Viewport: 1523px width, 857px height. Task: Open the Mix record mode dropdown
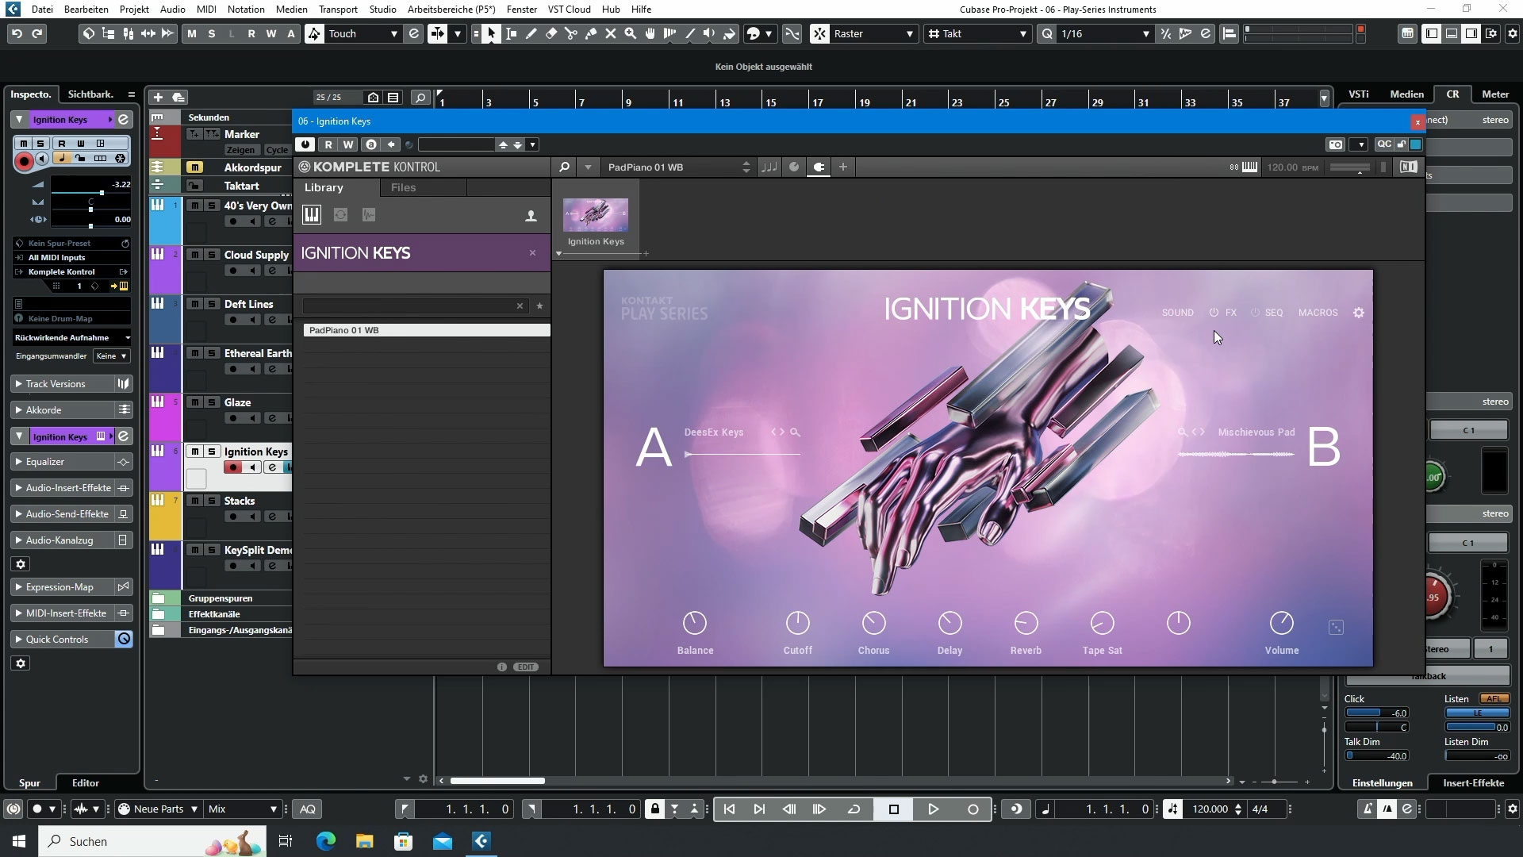coord(243,809)
